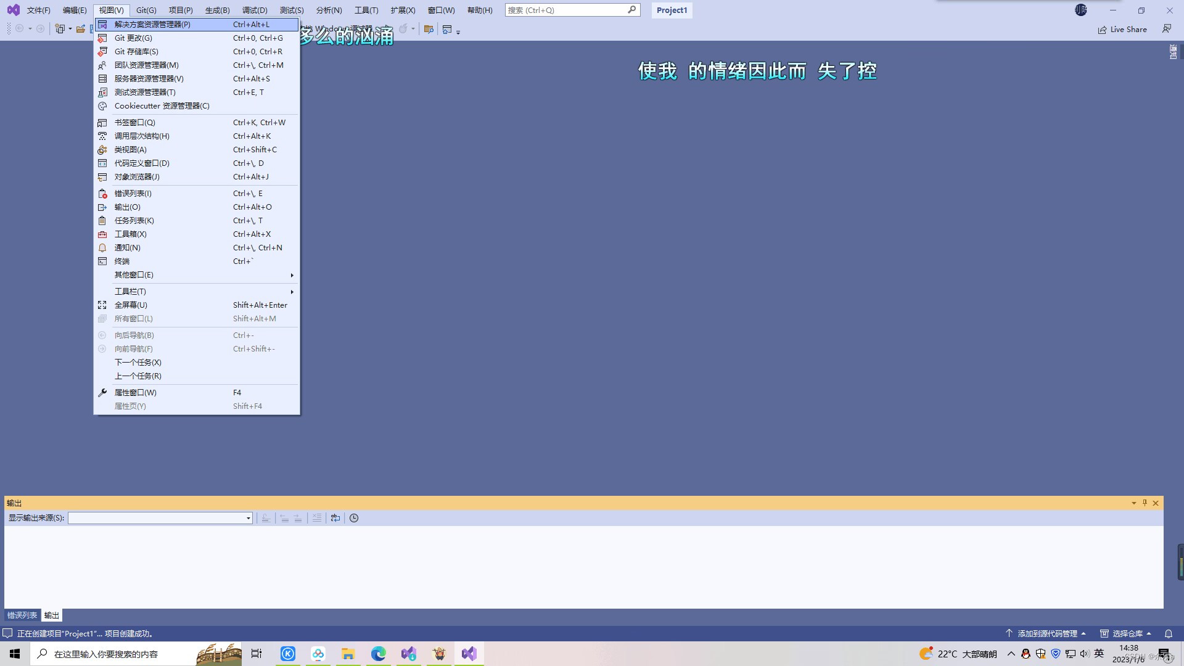Click the 全屏幕(U) full screen icon
This screenshot has width=1184, height=666.
(102, 305)
